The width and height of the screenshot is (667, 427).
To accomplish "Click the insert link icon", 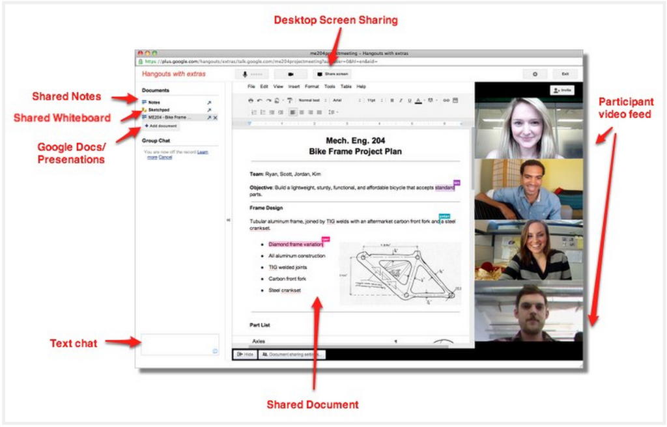I will click(446, 100).
